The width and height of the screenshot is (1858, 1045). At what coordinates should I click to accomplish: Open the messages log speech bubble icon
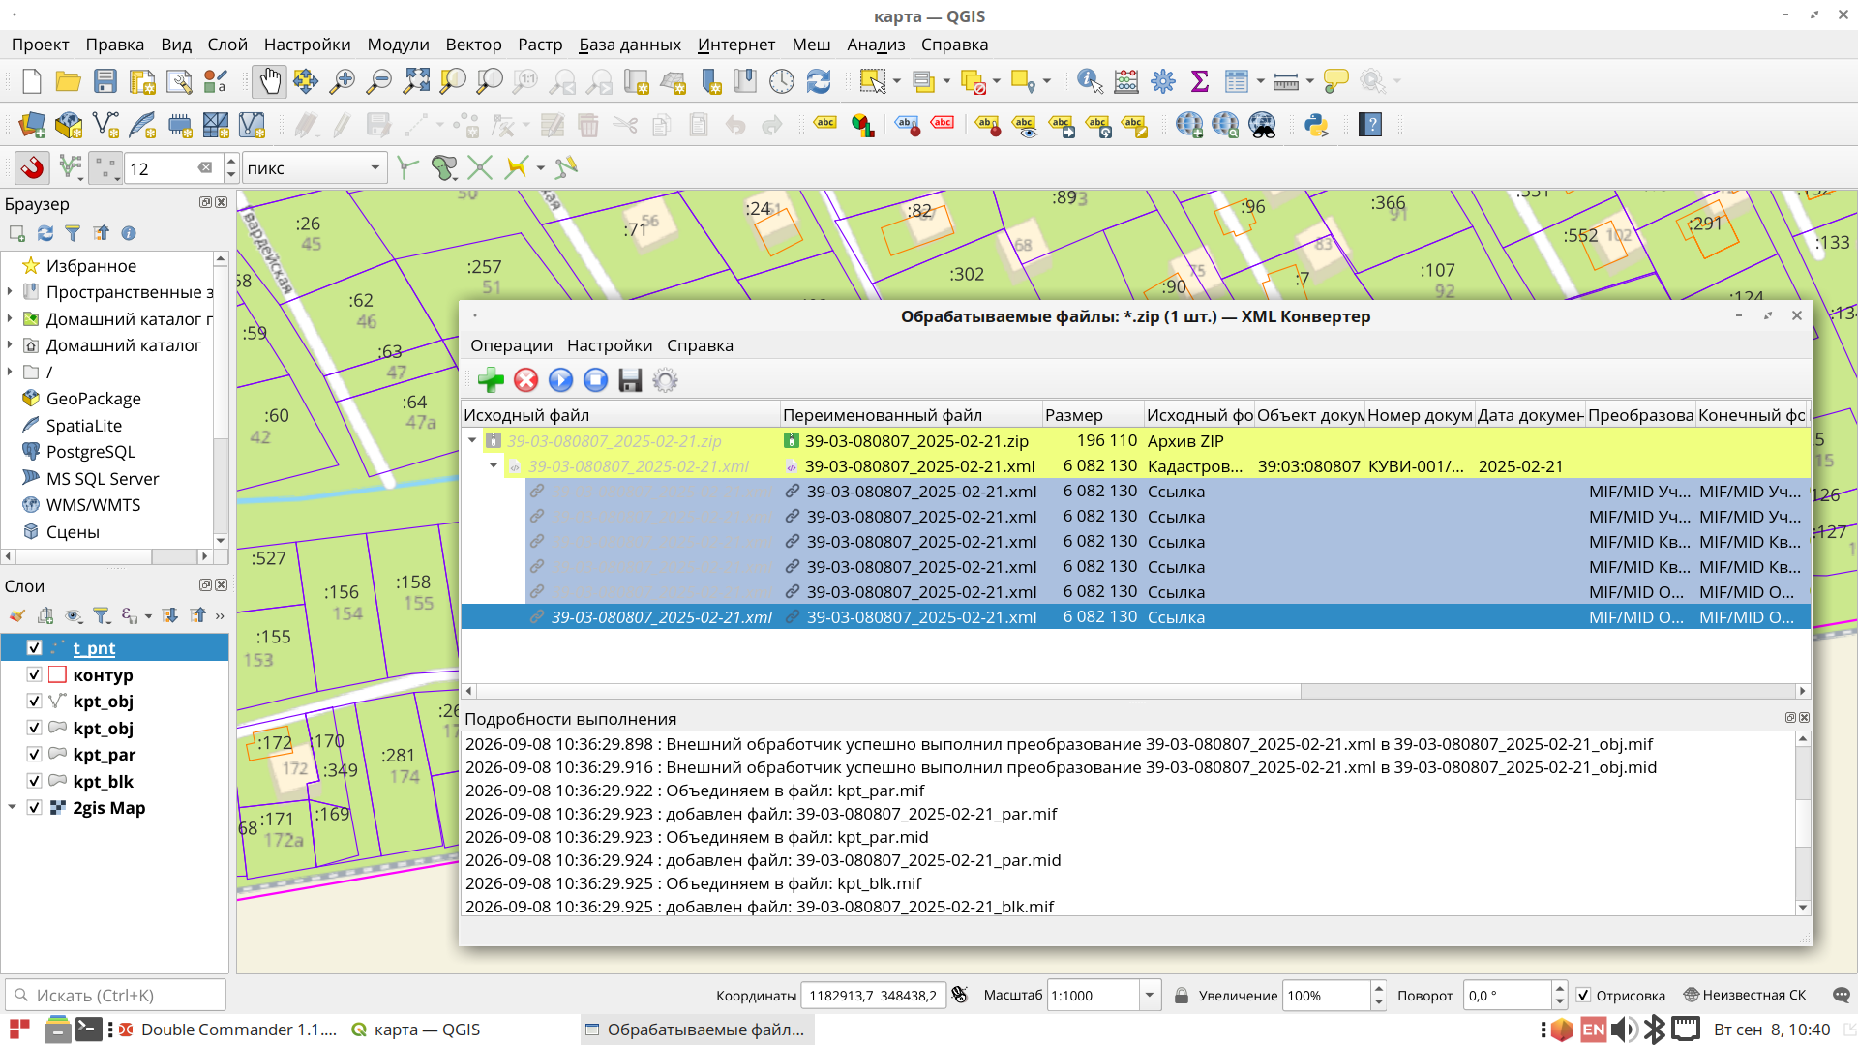(1841, 996)
